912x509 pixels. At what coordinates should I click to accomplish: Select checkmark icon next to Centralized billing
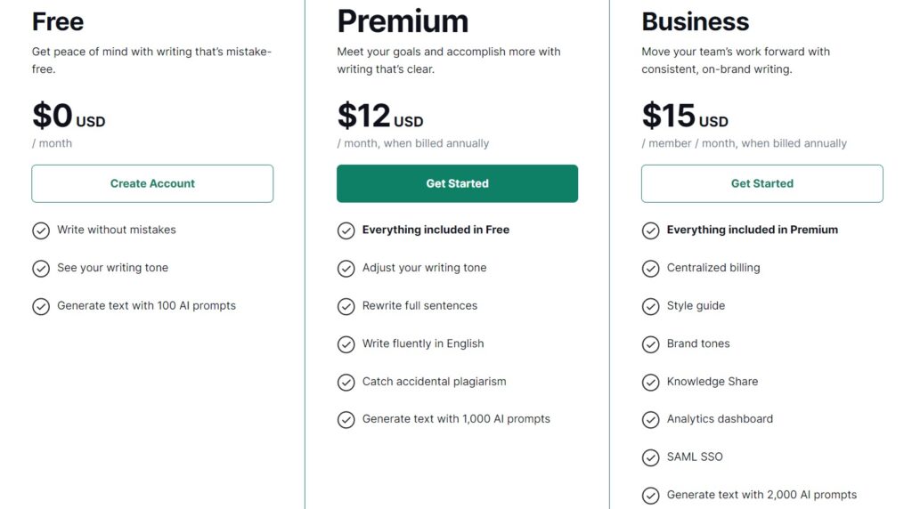(651, 269)
